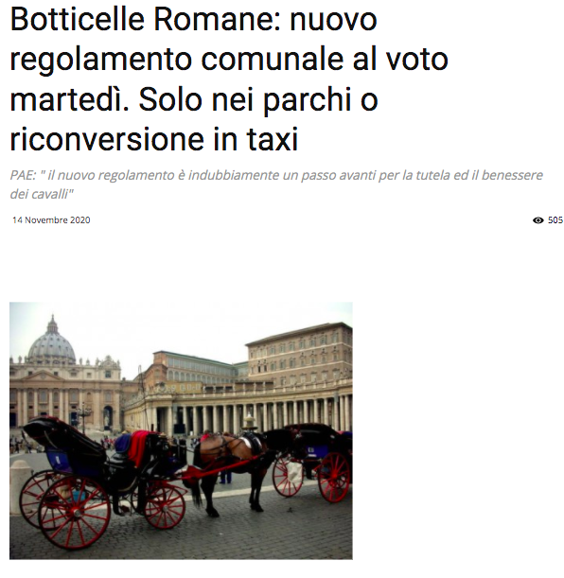Click the white stone bollard in photo
This screenshot has width=564, height=578.
[x=19, y=486]
